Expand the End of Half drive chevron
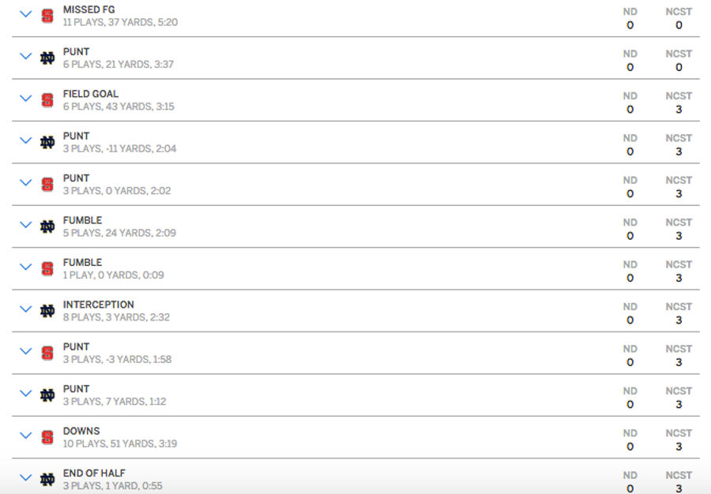Screen dimensions: 711x494 coord(26,477)
